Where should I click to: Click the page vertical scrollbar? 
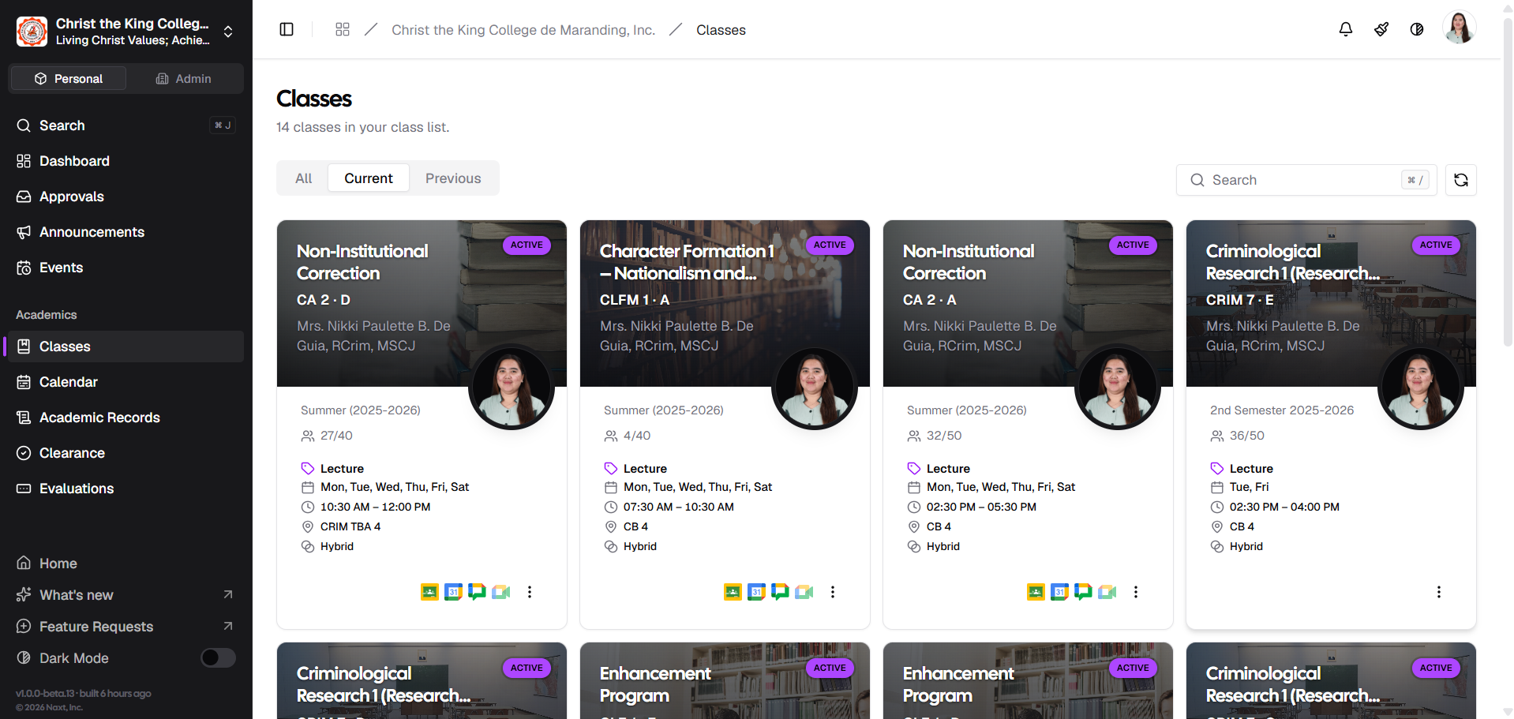coord(1508,182)
